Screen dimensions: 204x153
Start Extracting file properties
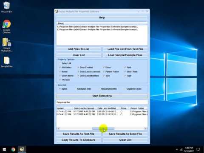click(x=102, y=96)
